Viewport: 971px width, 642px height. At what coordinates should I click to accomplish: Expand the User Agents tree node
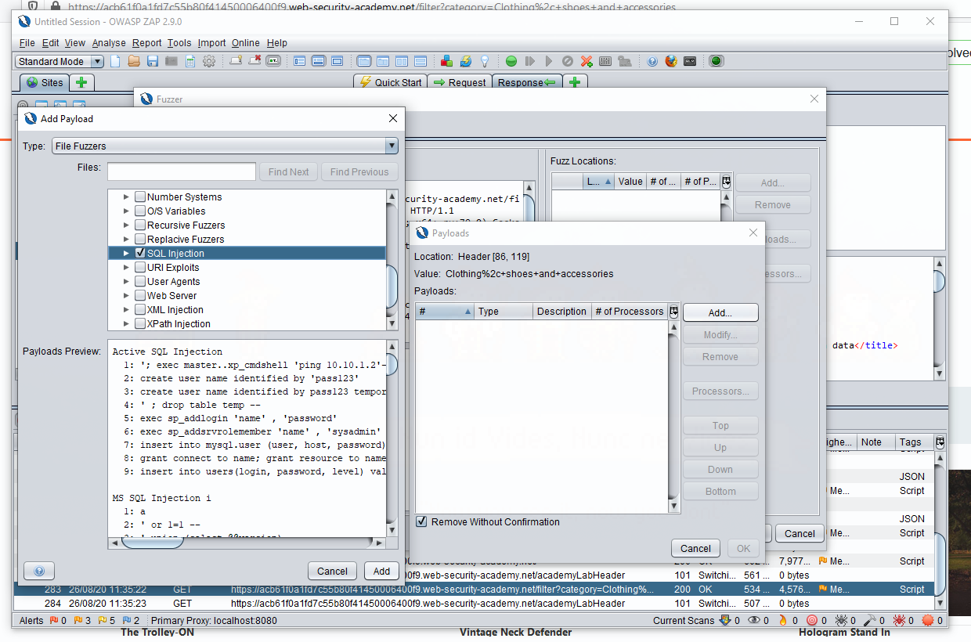126,281
